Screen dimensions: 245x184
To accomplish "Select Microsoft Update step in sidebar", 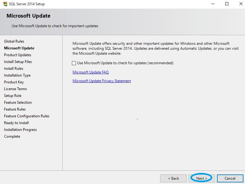I will pos(19,48).
